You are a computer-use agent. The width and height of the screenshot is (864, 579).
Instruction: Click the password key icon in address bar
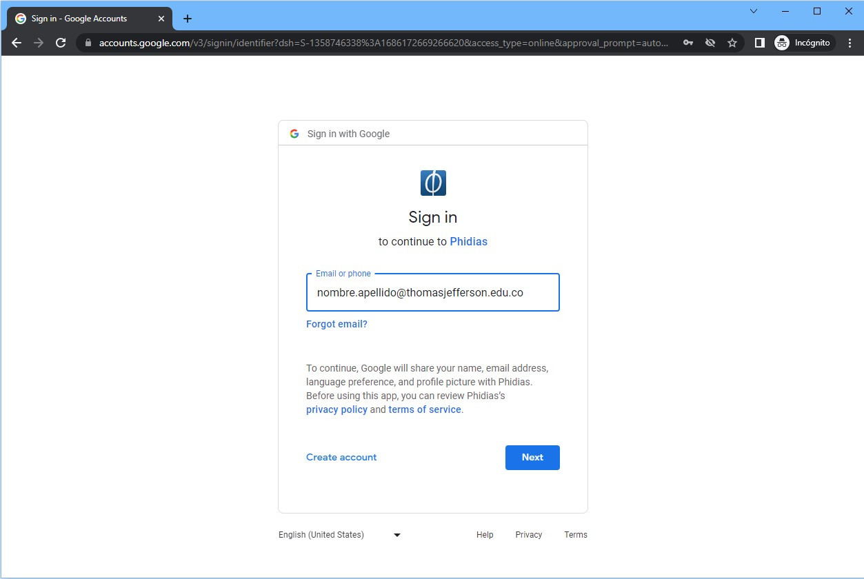[x=687, y=43]
